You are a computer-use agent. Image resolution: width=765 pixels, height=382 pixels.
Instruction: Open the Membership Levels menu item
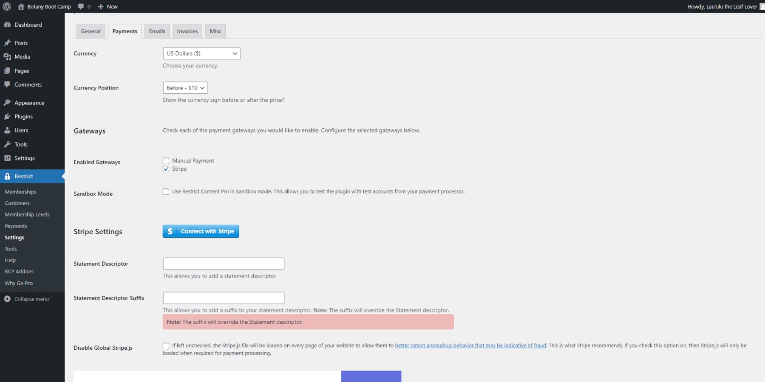pyautogui.click(x=27, y=214)
